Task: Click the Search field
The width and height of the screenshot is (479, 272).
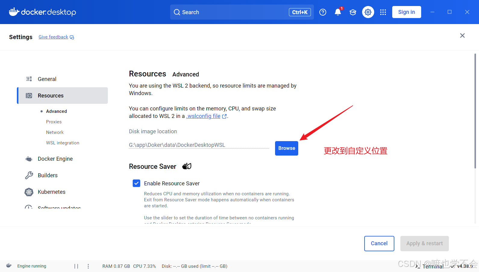Action: (x=242, y=12)
